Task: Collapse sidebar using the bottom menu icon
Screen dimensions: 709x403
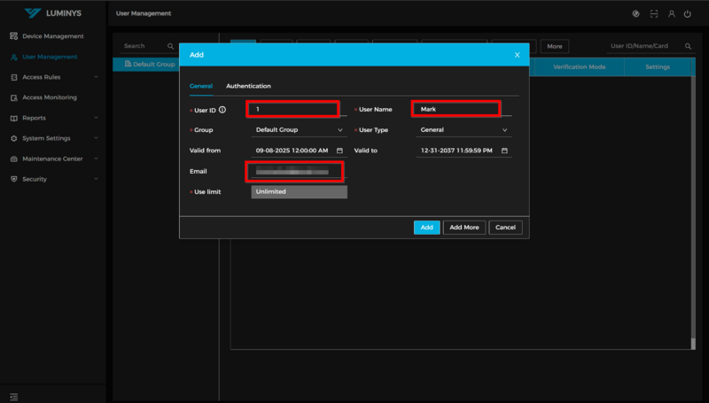Action: click(x=13, y=395)
